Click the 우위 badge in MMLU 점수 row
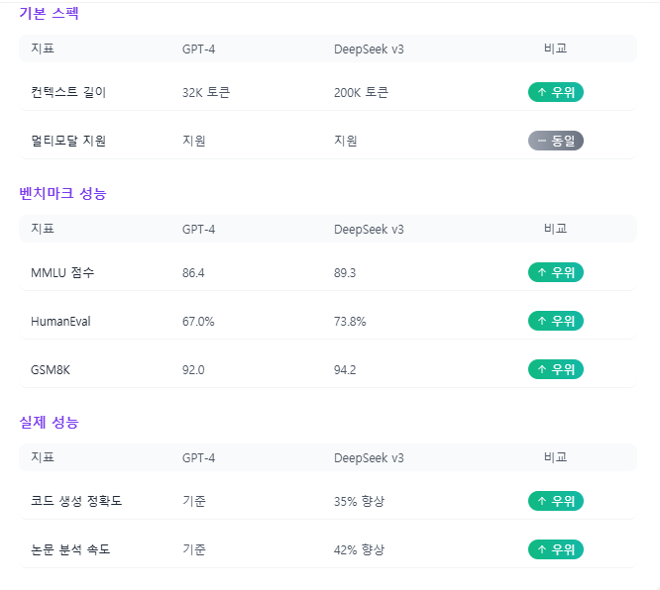 point(556,272)
